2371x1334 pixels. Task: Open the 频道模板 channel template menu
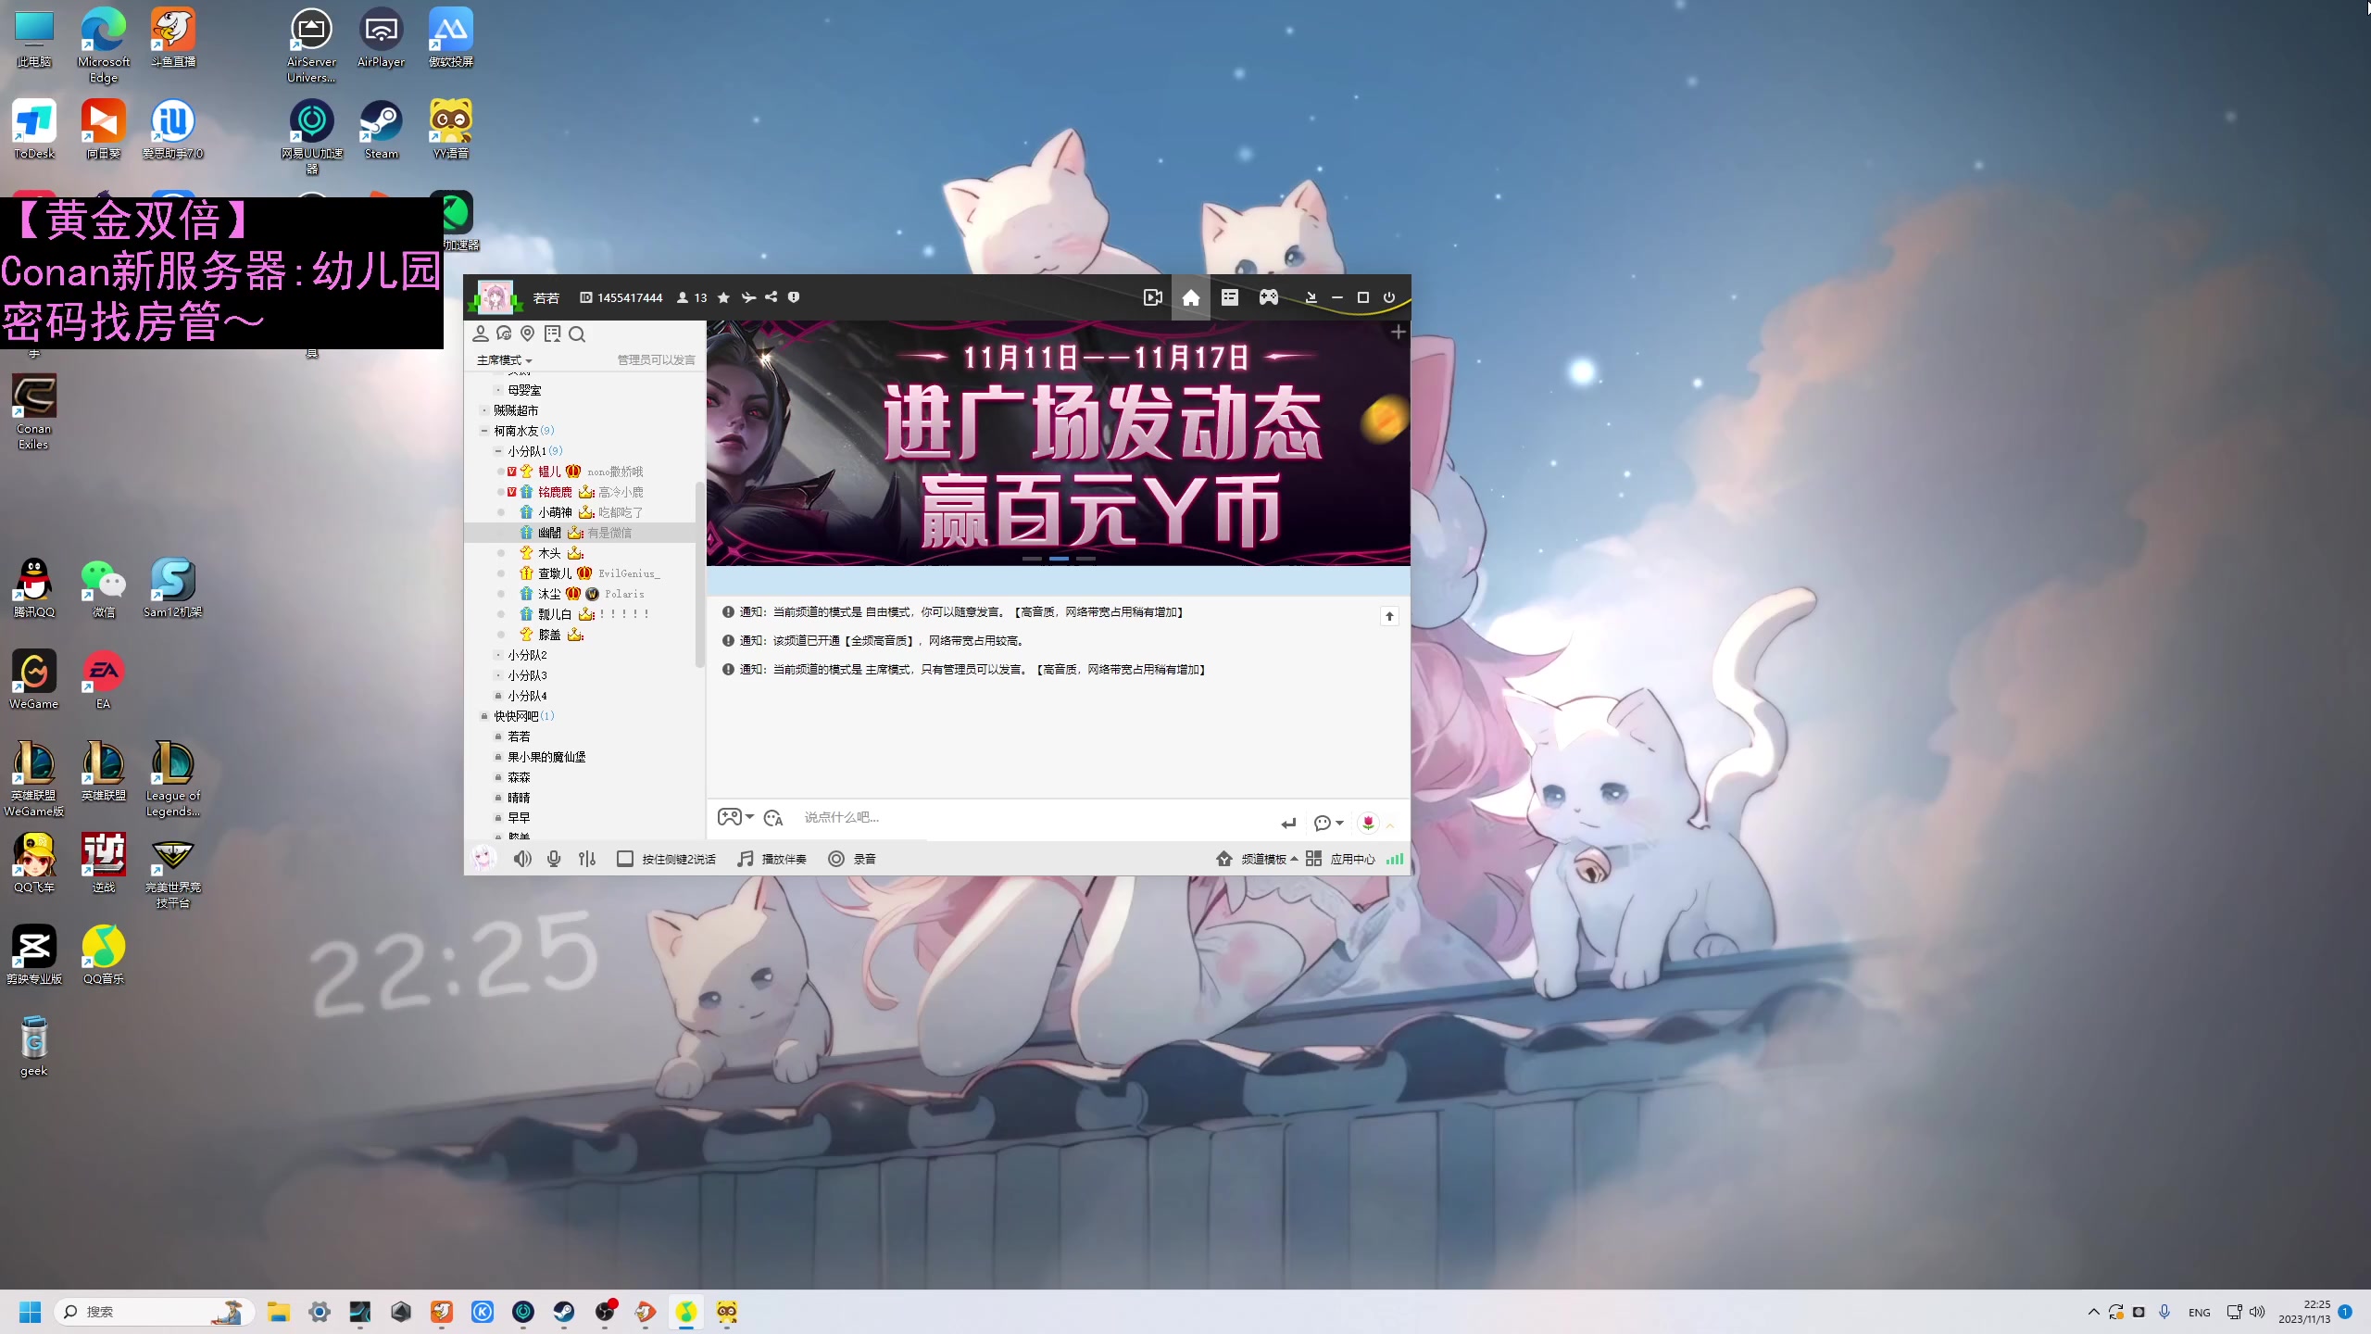tap(1257, 859)
